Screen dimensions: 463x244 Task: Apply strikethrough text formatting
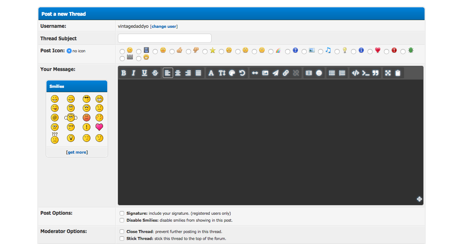pyautogui.click(x=155, y=73)
